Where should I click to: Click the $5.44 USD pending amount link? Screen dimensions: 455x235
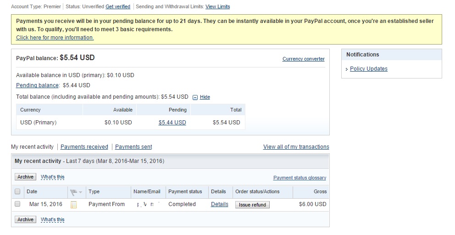172,123
